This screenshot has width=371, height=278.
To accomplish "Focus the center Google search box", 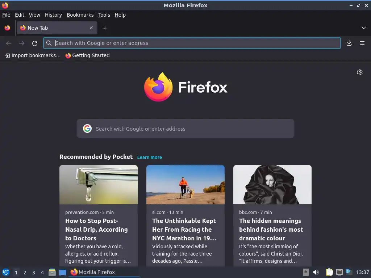I will [x=185, y=129].
